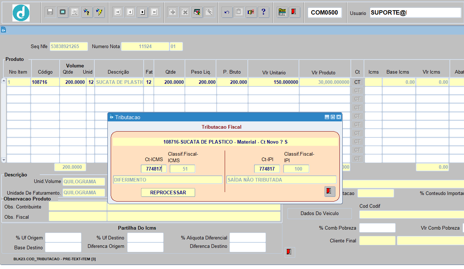Click the % Aliquota Diferencial field
This screenshot has width=464, height=269.
coord(247,238)
